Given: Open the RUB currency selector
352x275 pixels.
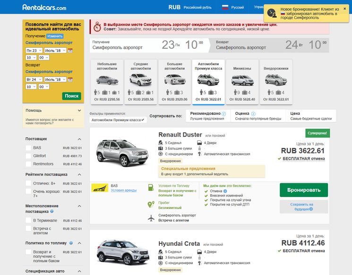Looking at the screenshot, I should coord(190,7).
